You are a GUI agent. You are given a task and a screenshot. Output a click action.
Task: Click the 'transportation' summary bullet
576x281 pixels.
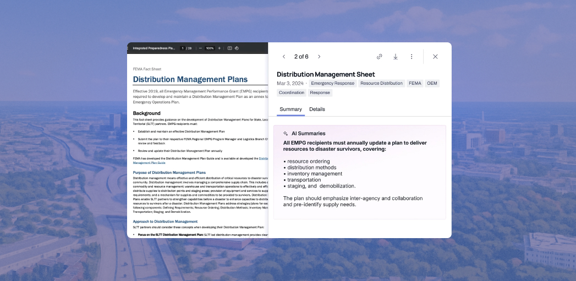click(302, 180)
